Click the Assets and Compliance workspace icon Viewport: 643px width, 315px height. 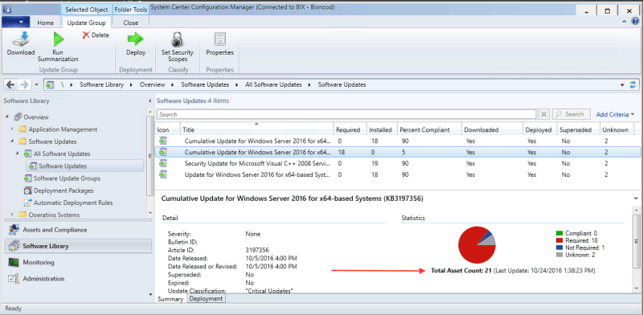tap(14, 230)
